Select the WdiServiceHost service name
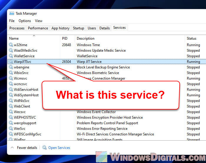Viewport: 206px width, 163px height. click(26, 90)
